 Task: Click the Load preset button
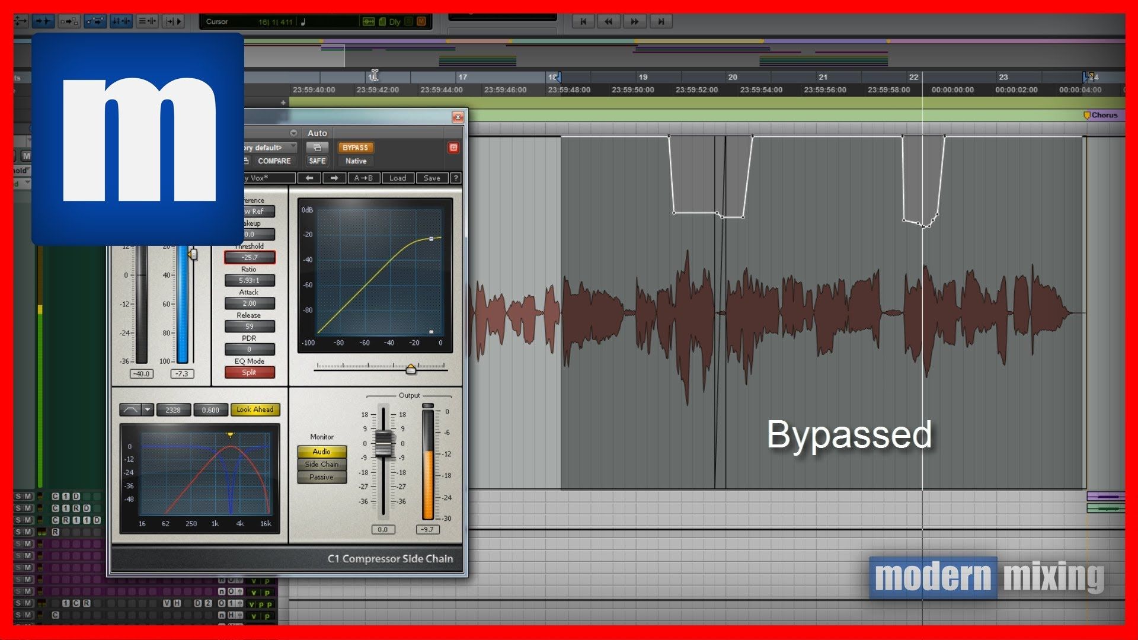(x=398, y=178)
